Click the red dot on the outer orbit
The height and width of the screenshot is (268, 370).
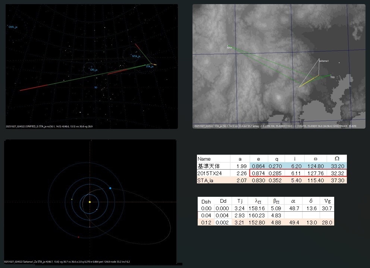78,237
